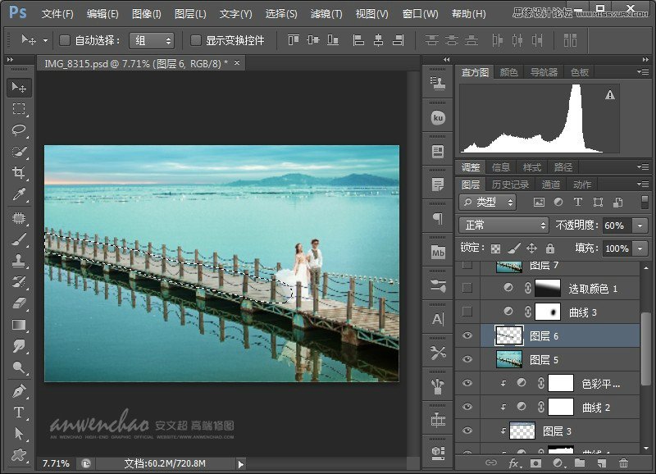656x474 pixels.
Task: Open the layers panel flyout menu
Action: coord(643,184)
